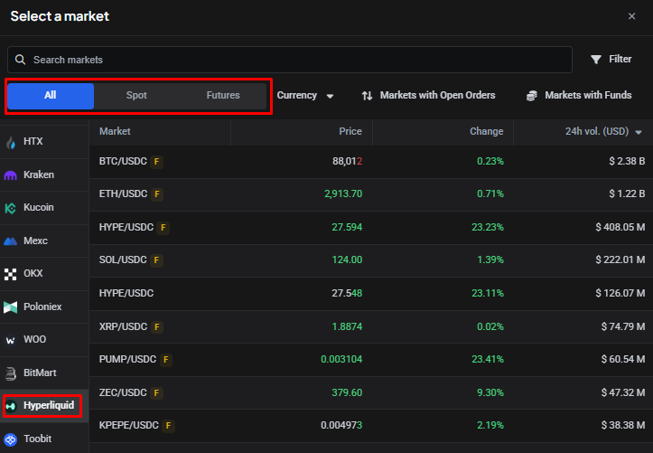Screen dimensions: 653x453
Task: Click the open orders arrows icon
Action: [x=367, y=96]
